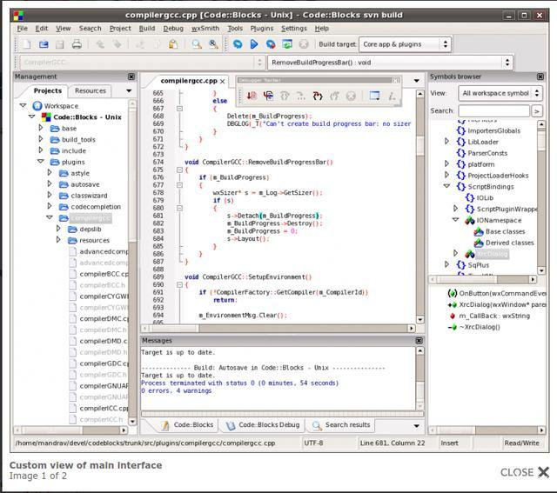Open the Management tabs list arrow
The width and height of the screenshot is (557, 493).
[x=129, y=91]
